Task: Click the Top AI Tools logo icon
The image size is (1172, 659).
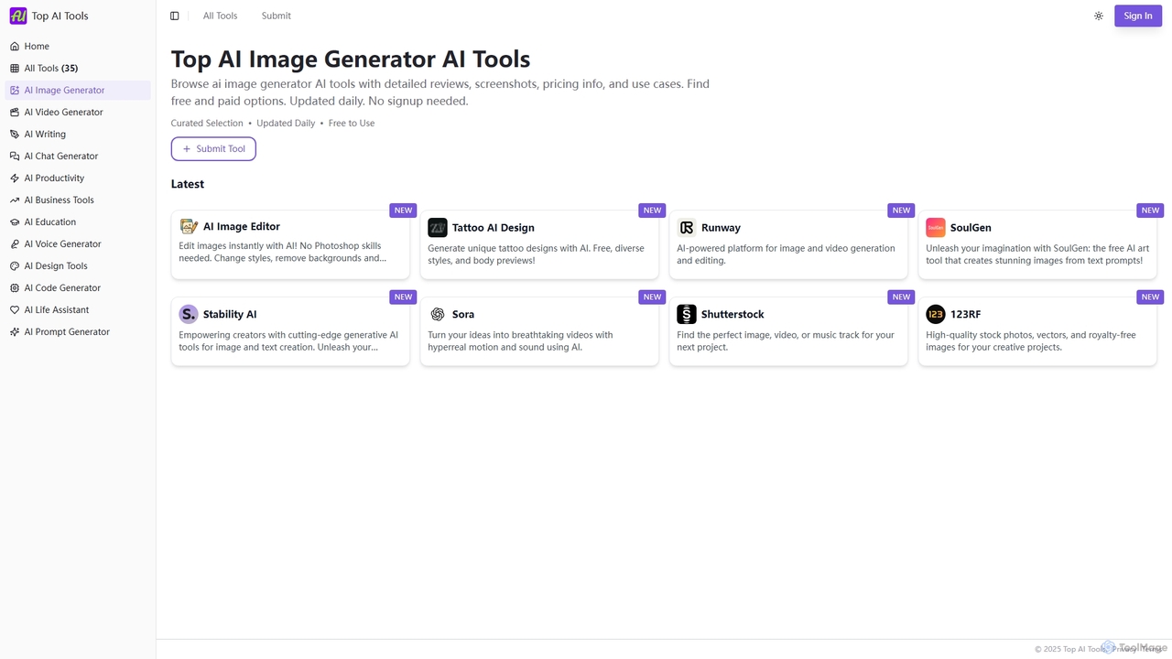Action: pos(18,16)
